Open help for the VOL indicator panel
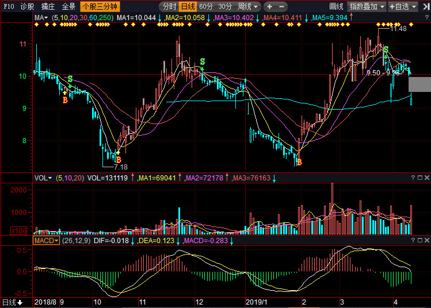The height and width of the screenshot is (308, 431). click(413, 179)
